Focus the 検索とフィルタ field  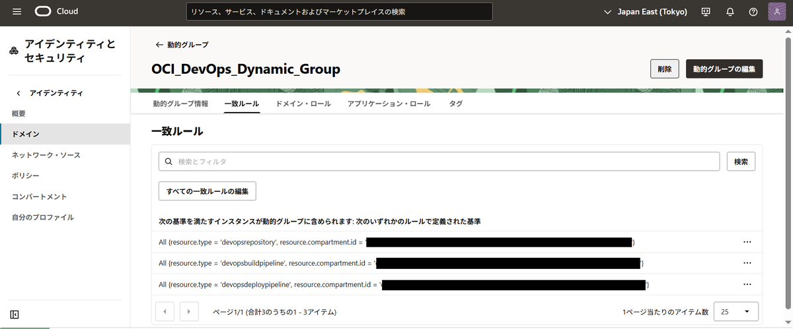439,162
